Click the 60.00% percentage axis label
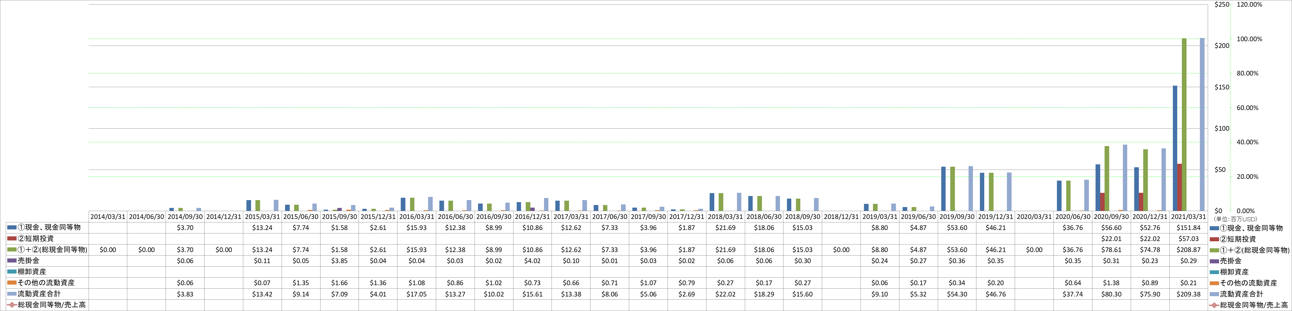This screenshot has height=311, width=1292. pos(1248,108)
